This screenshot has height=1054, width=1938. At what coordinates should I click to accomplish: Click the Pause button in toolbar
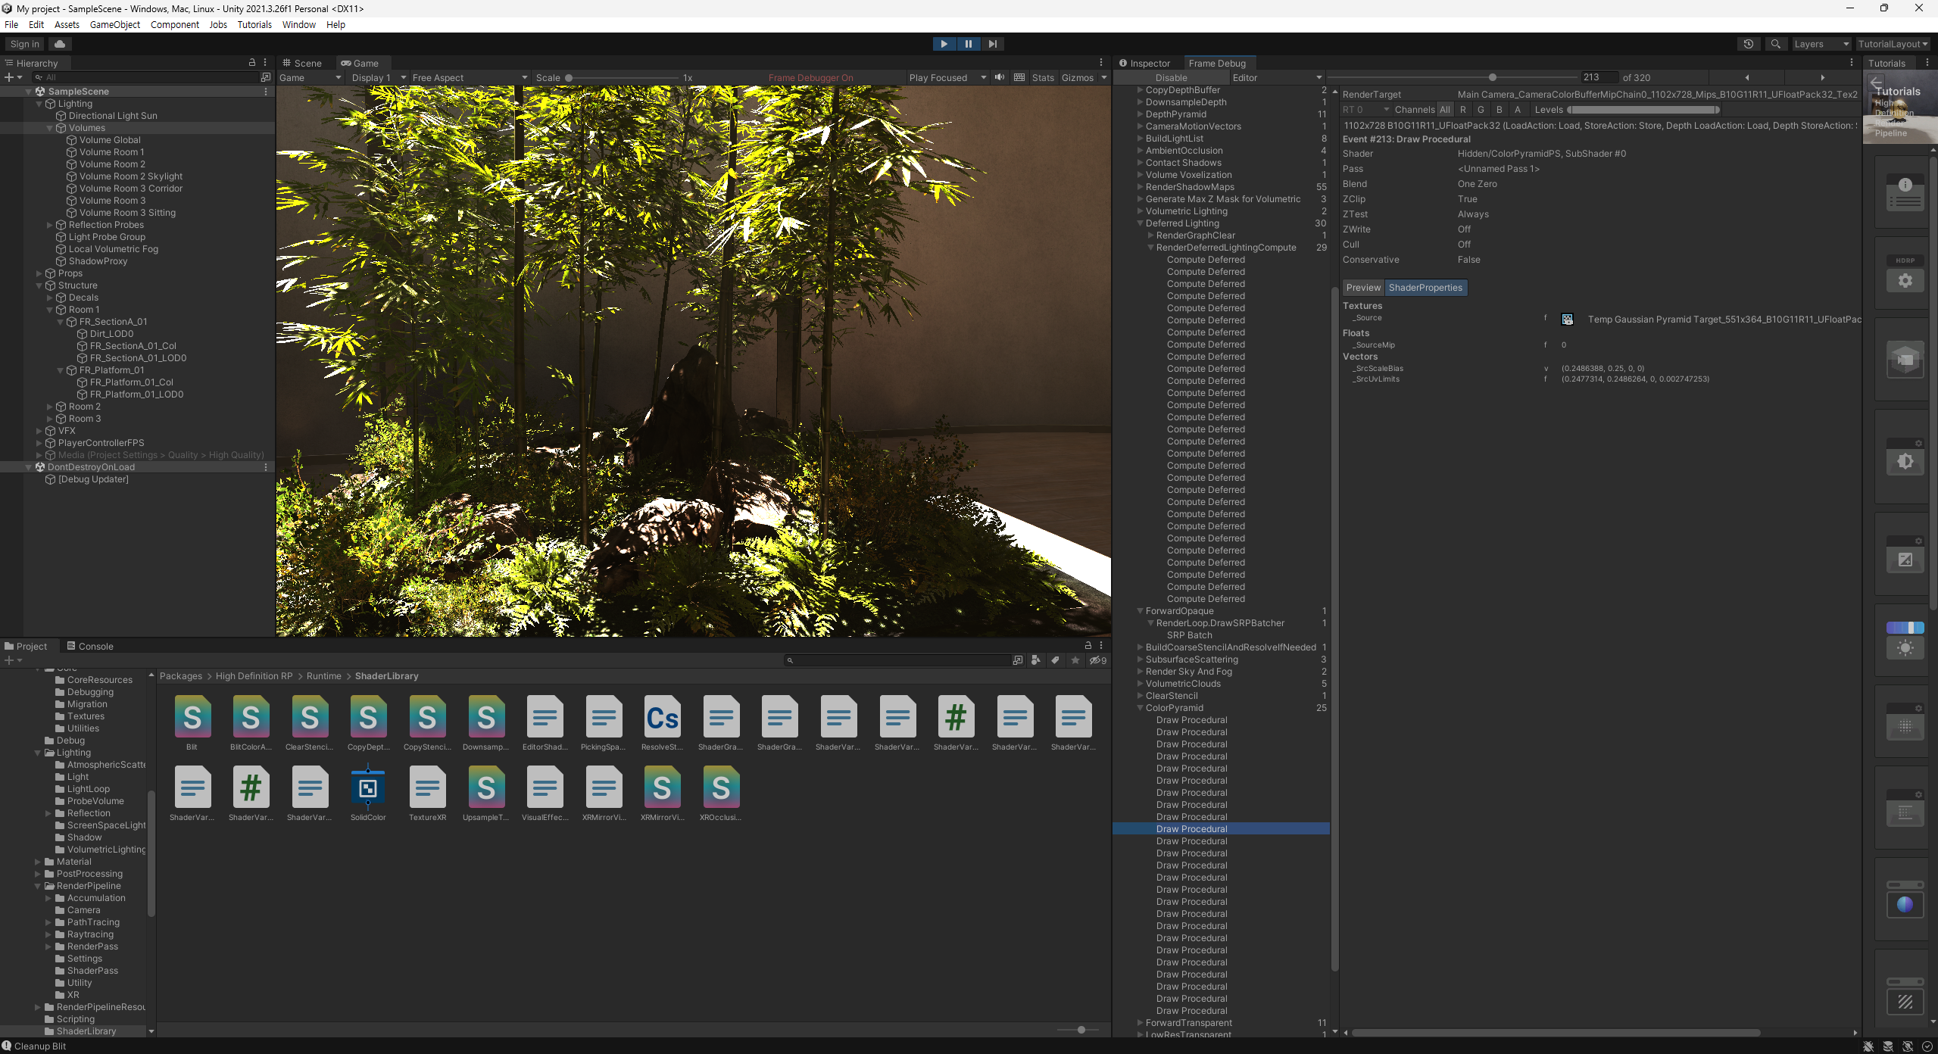click(968, 44)
